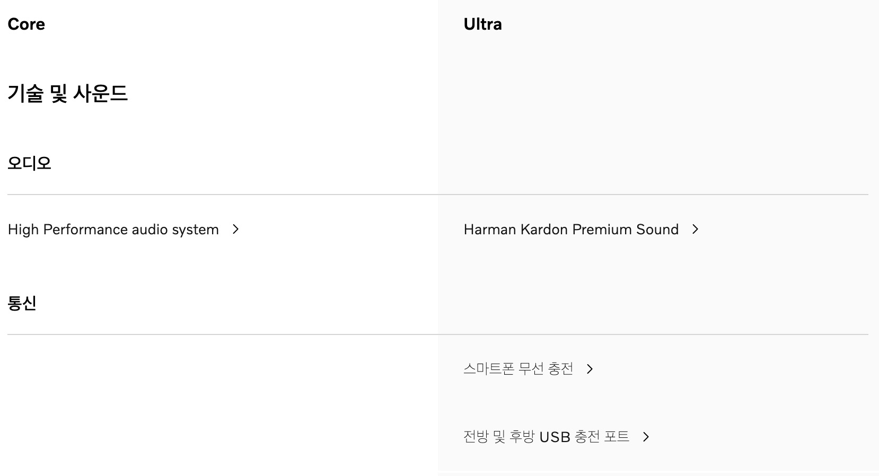
Task: Collapse the 오디오 subsection heading
Action: coord(30,163)
